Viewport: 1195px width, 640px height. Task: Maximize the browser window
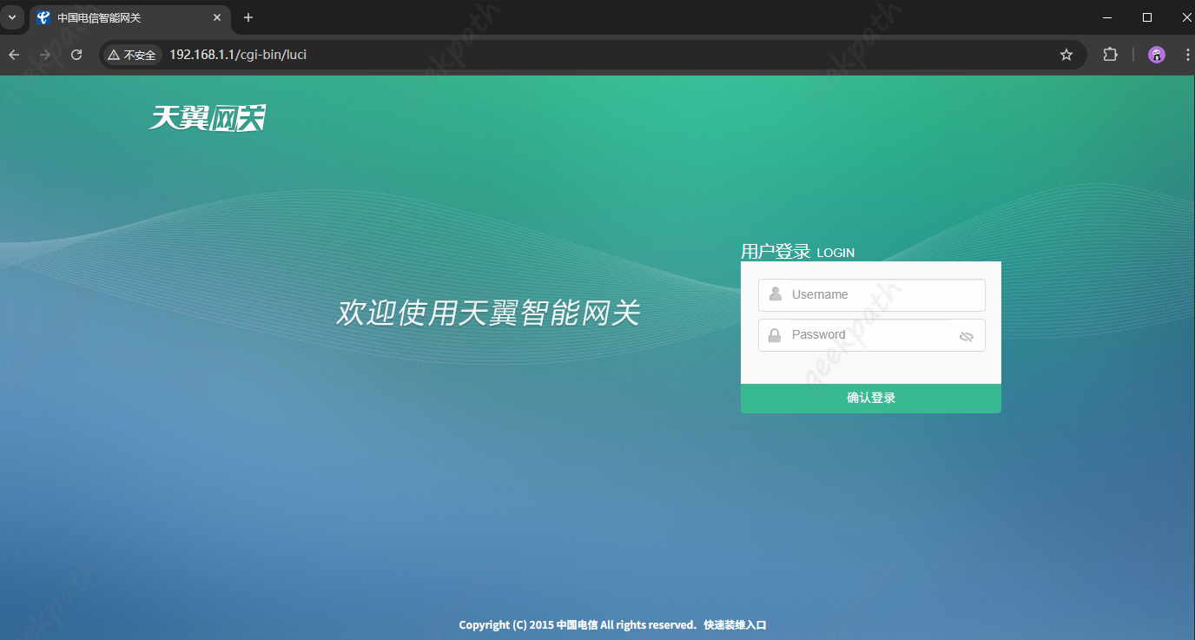[x=1147, y=17]
